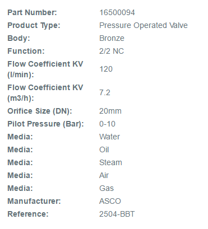This screenshot has width=208, height=229.
Task: Click the 0-10 pilot pressure value
Action: pos(107,124)
